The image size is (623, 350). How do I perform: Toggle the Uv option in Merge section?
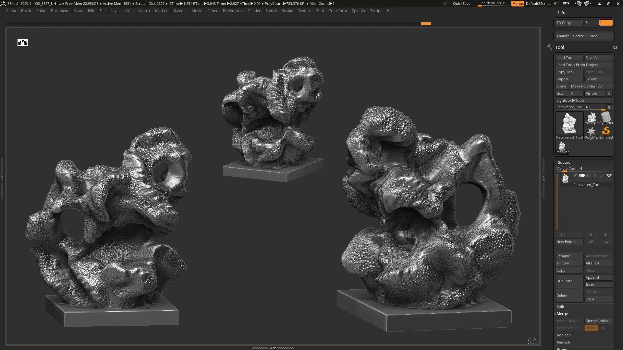click(x=605, y=328)
